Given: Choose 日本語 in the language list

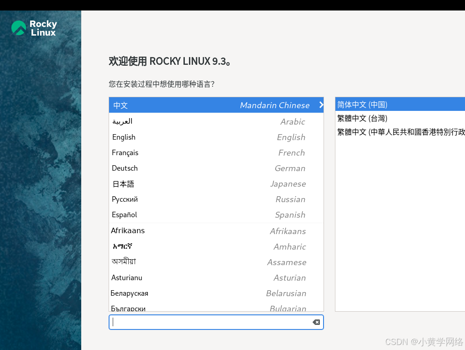Looking at the screenshot, I should click(216, 184).
